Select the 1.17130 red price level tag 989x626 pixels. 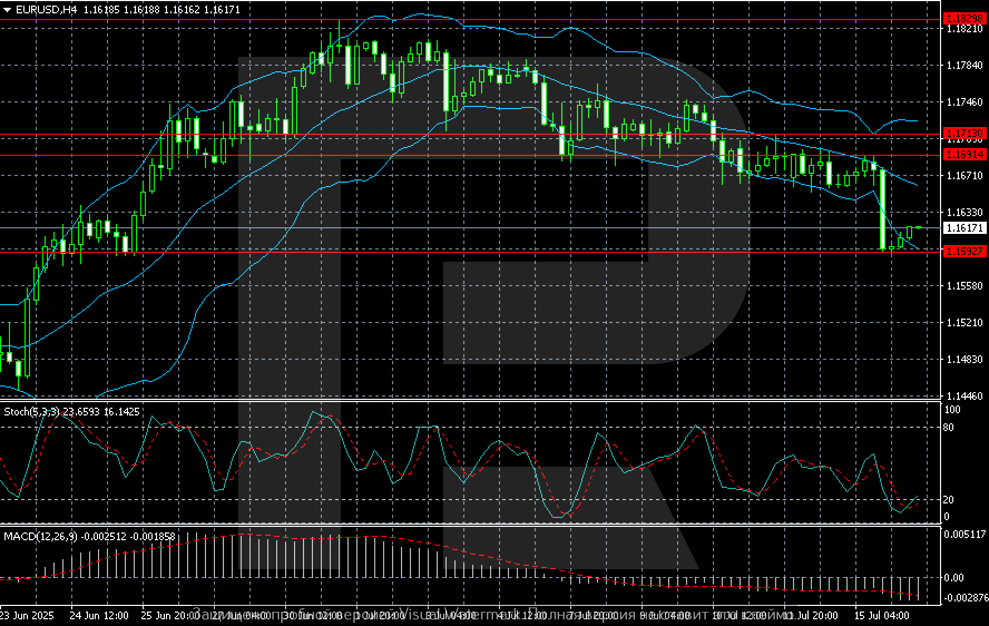(x=964, y=133)
